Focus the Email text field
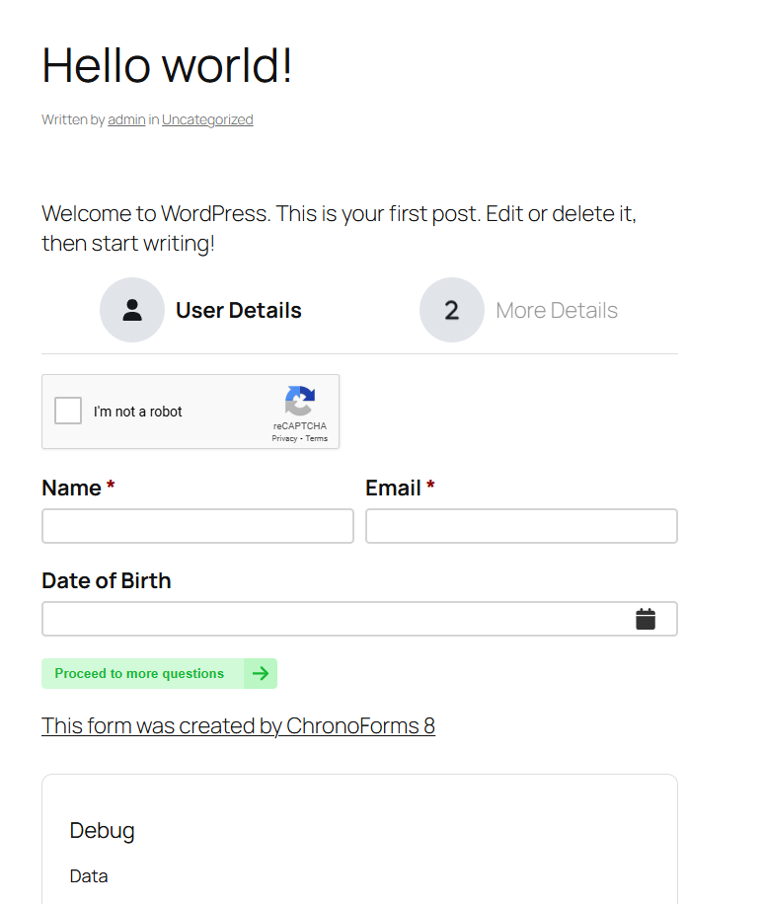 point(521,526)
